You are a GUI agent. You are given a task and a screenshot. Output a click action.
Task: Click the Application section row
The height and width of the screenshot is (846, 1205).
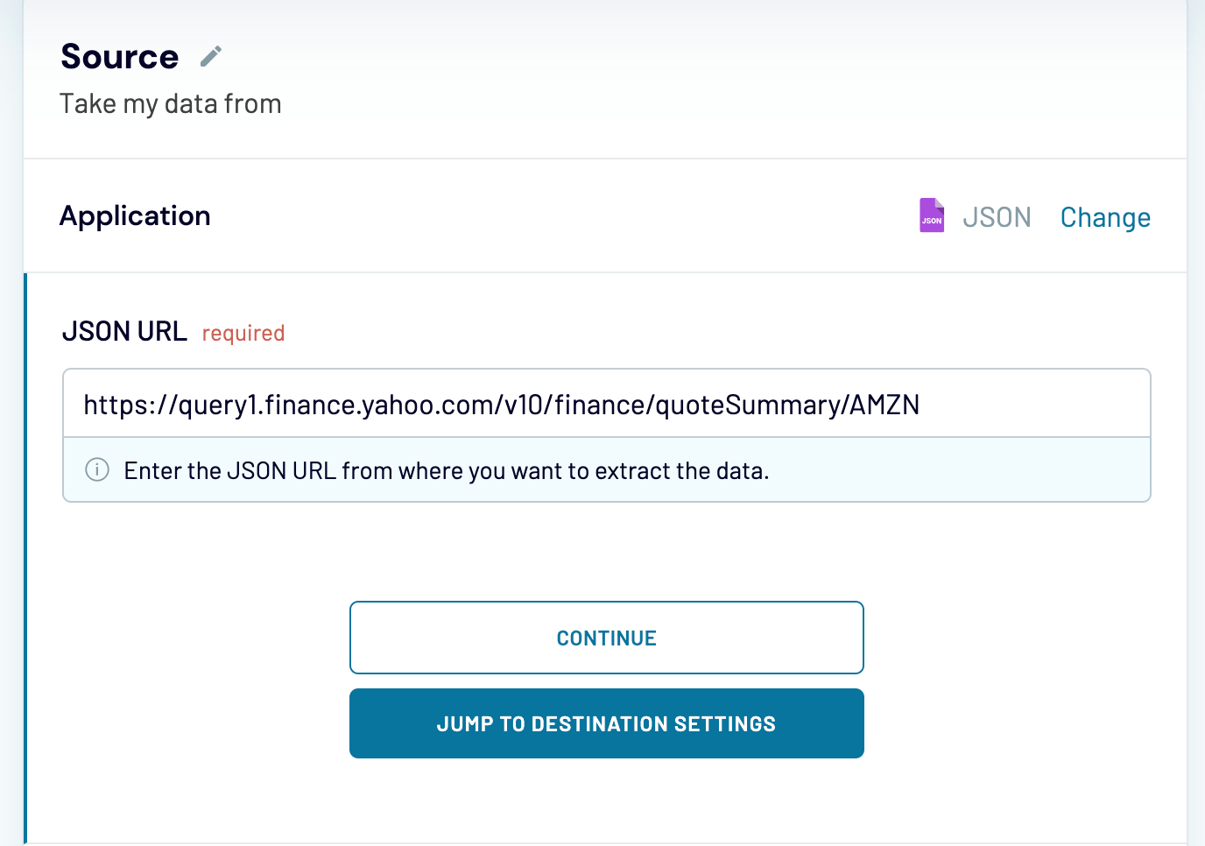135,215
